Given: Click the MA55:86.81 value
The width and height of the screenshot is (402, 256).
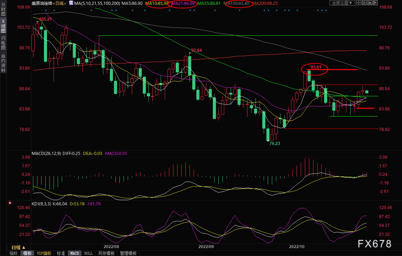Looking at the screenshot, I should [209, 3].
